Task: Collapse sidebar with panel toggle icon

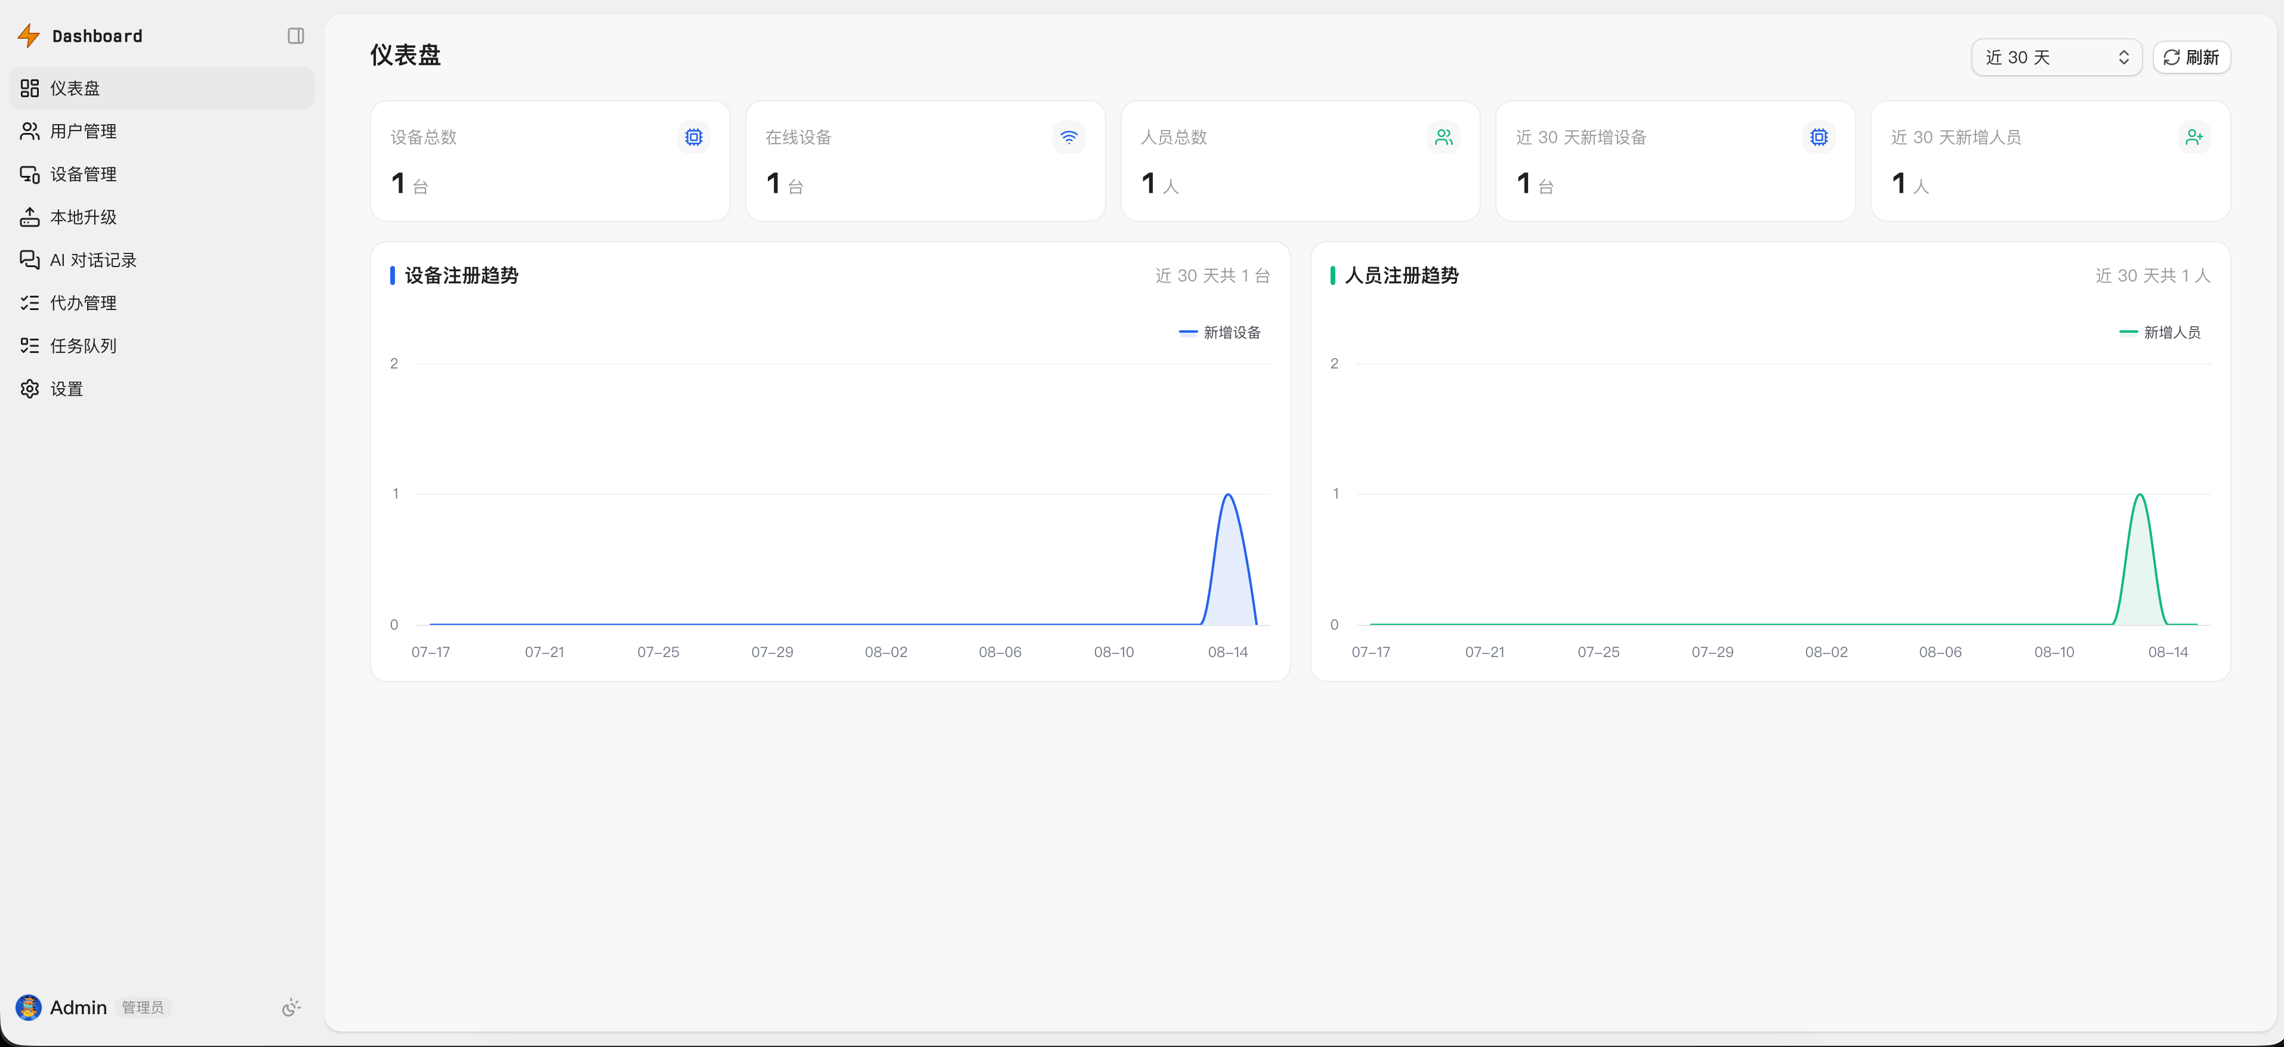Action: coord(296,35)
